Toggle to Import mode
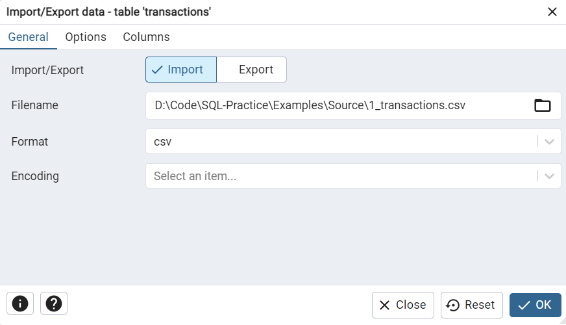Viewport: 566px width, 325px height. [181, 70]
